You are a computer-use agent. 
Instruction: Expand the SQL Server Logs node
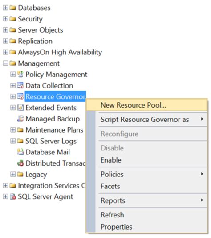click(x=13, y=141)
